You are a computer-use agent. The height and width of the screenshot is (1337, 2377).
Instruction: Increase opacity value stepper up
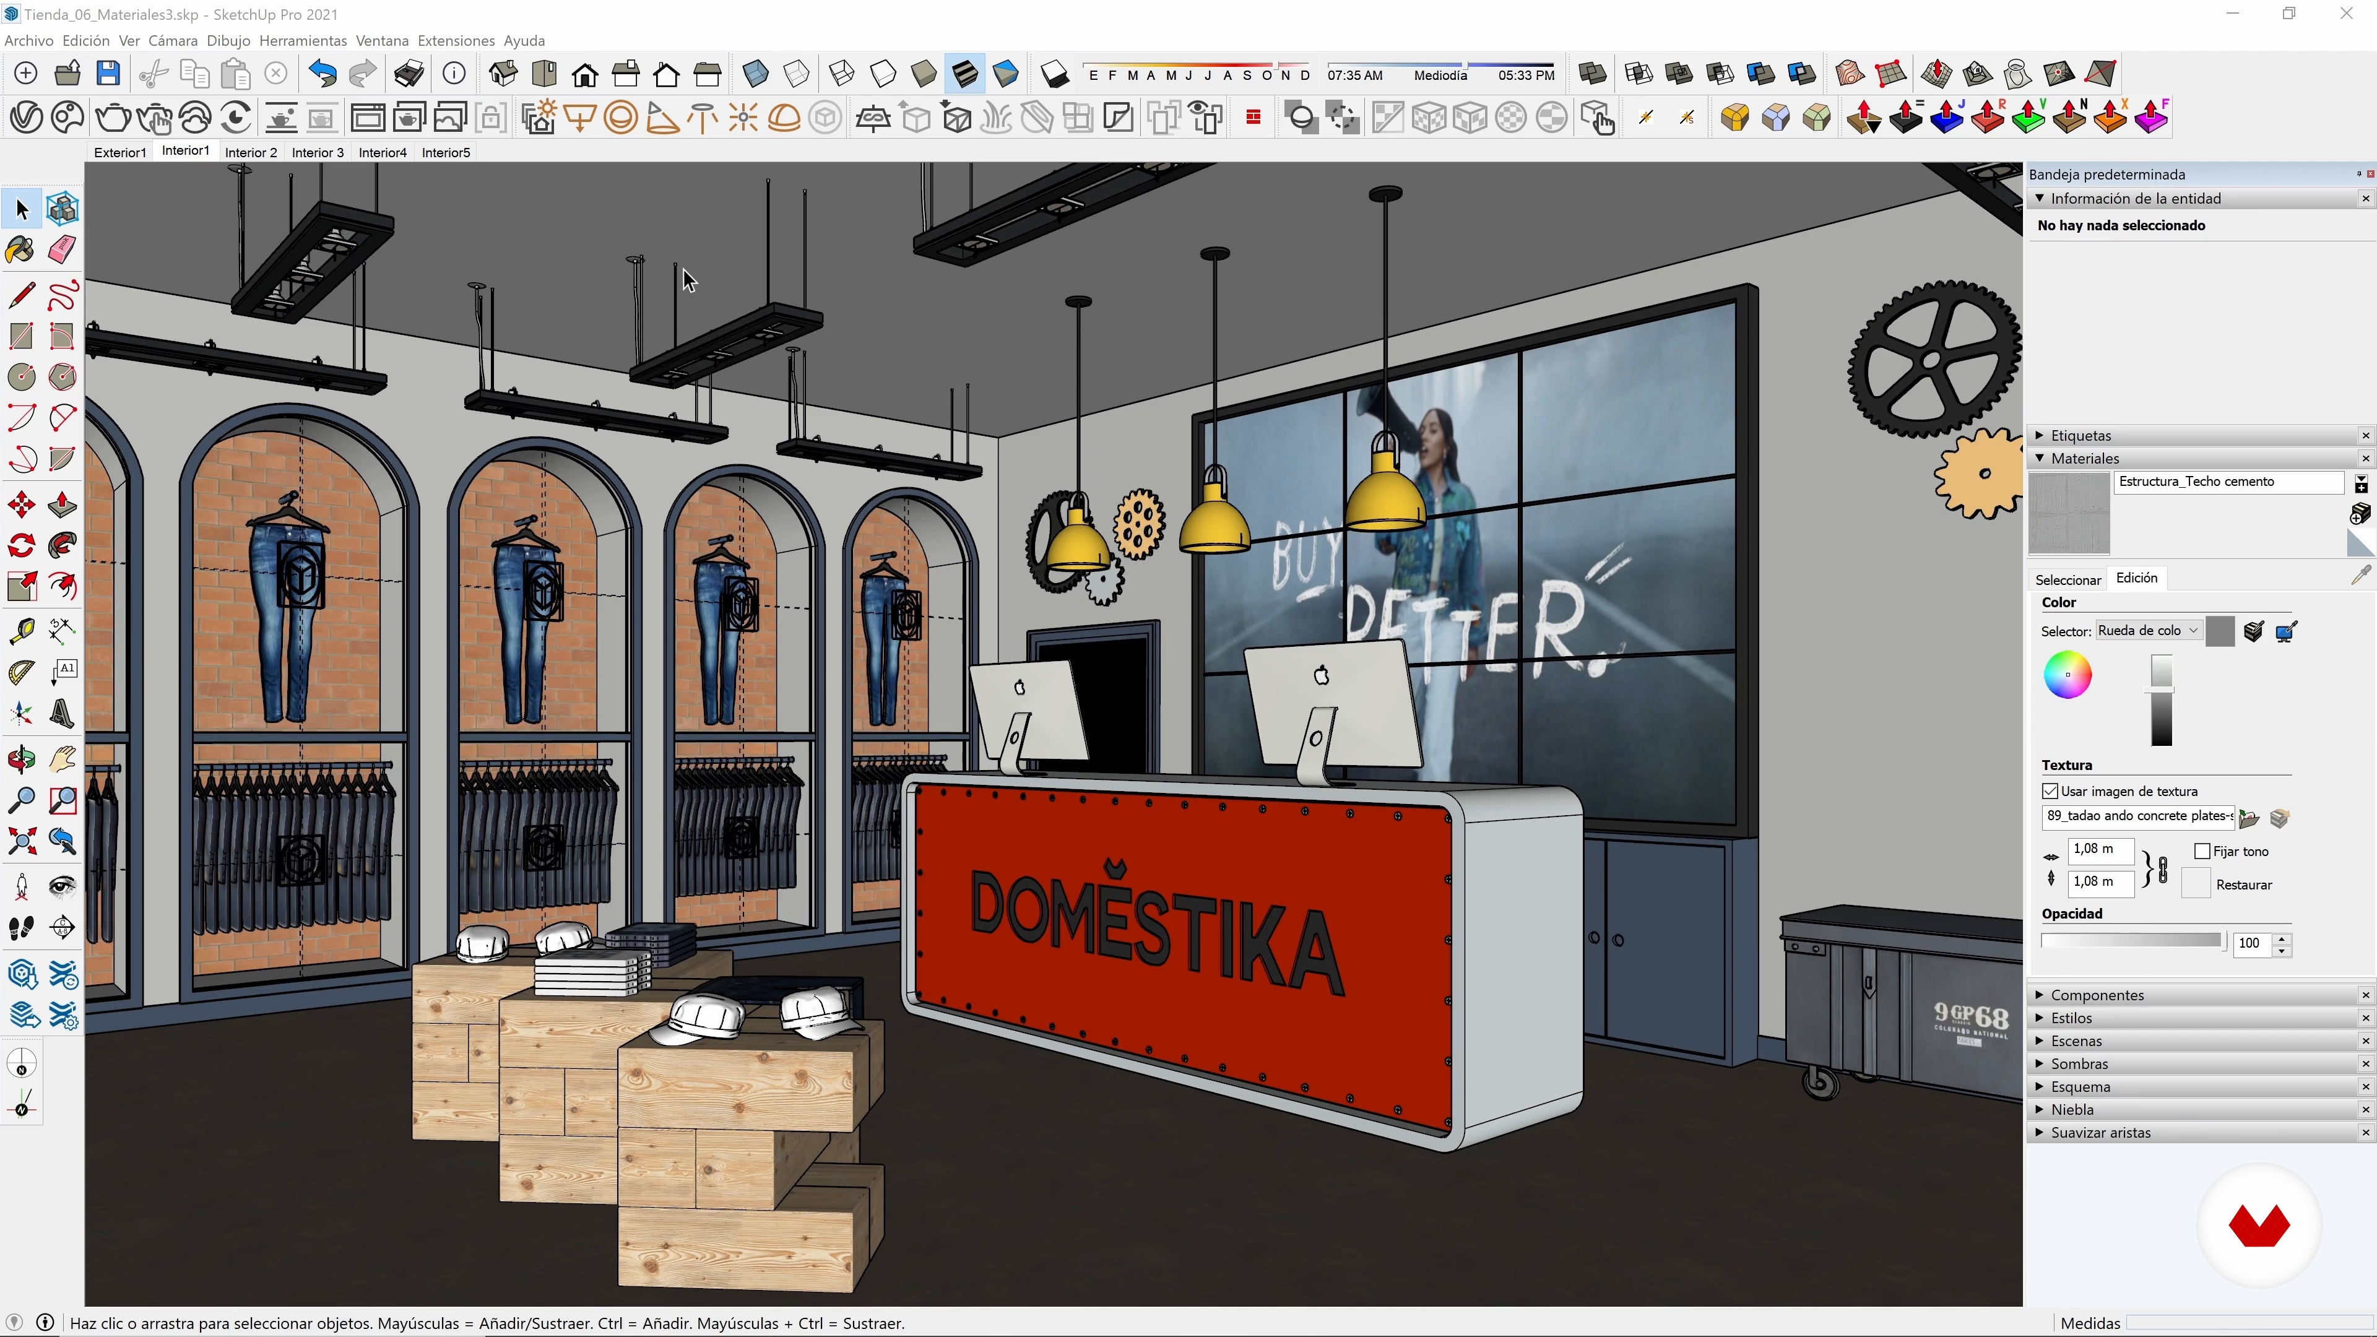click(x=2282, y=938)
